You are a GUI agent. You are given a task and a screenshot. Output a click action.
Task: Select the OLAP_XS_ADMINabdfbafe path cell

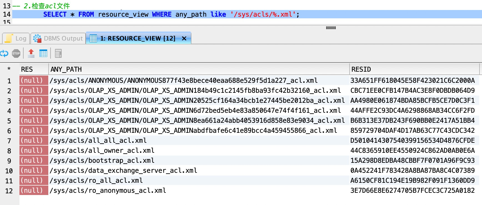point(199,131)
